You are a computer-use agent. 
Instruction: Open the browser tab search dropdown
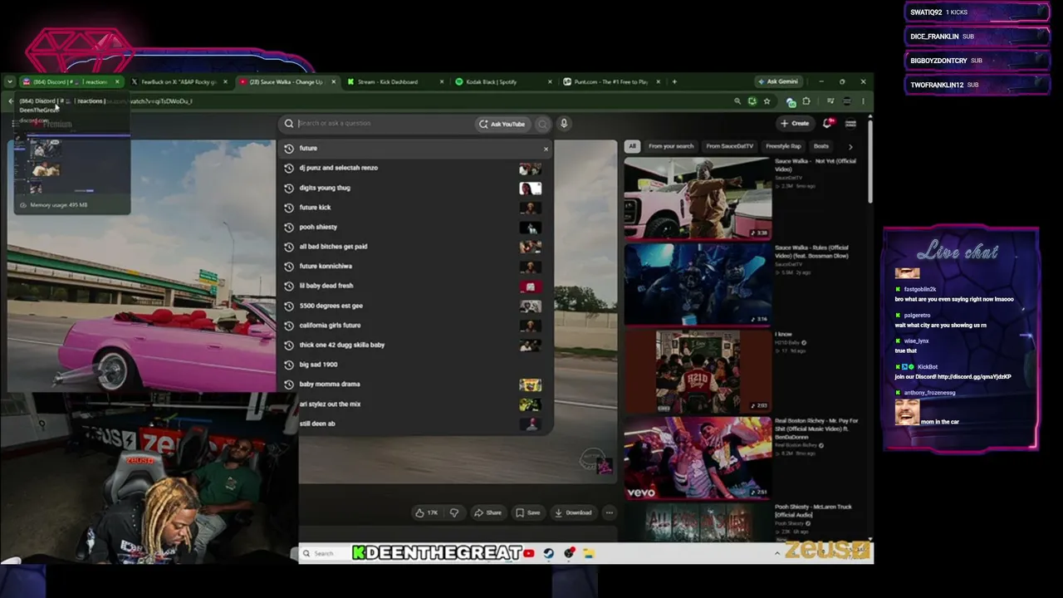coord(9,82)
